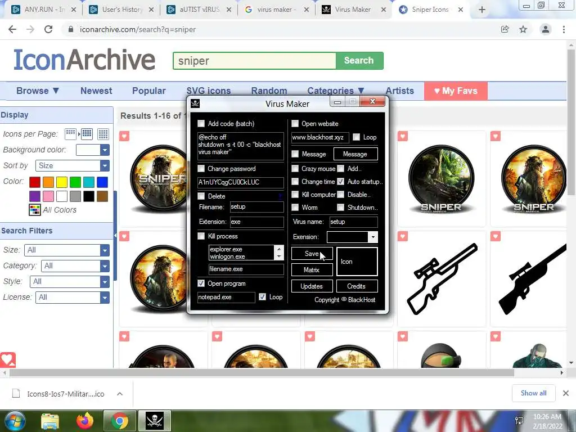
Task: Click the Virus name input field
Action: 353,222
